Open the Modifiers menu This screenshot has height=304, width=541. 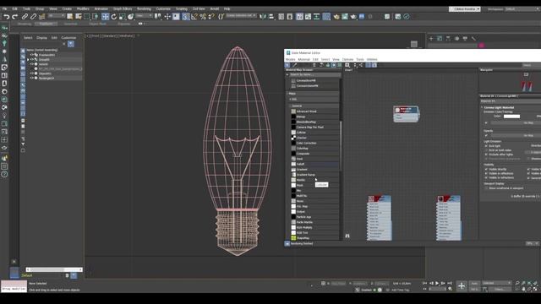[83, 9]
